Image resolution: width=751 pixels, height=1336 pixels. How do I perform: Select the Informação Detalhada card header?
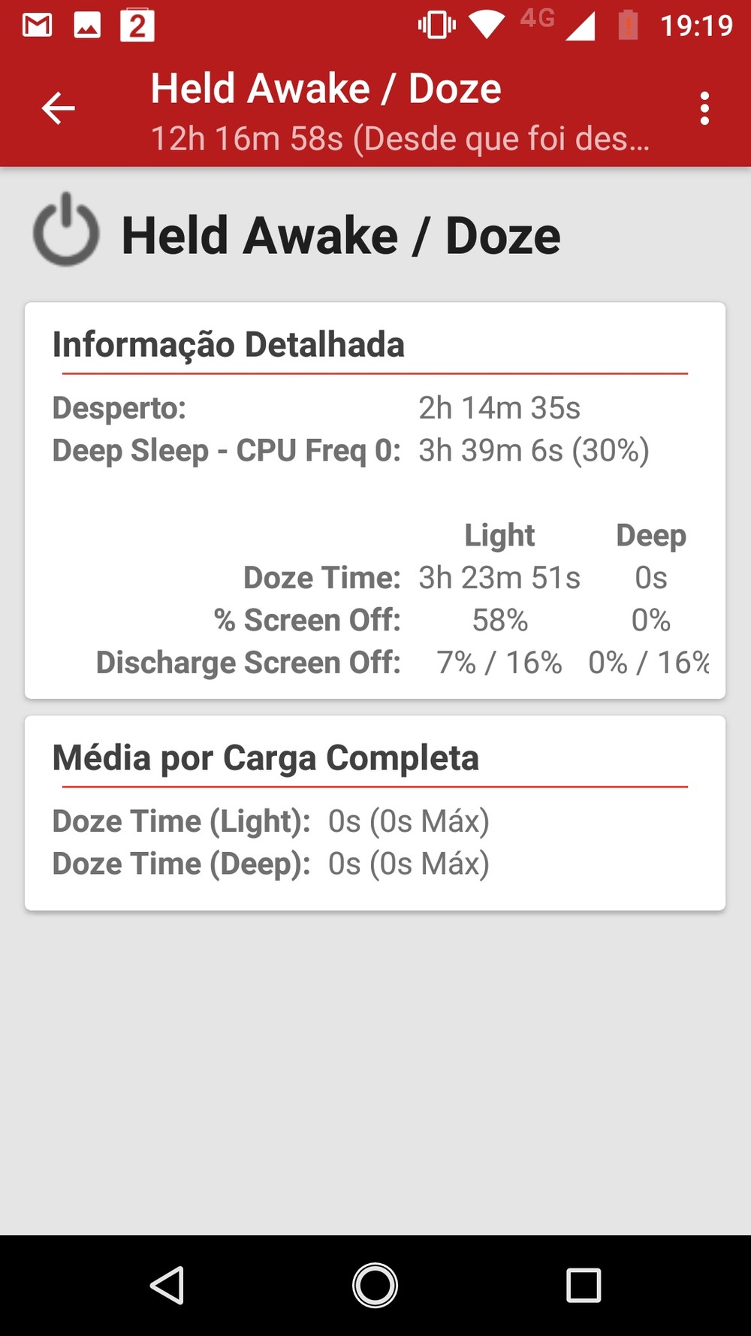point(228,345)
